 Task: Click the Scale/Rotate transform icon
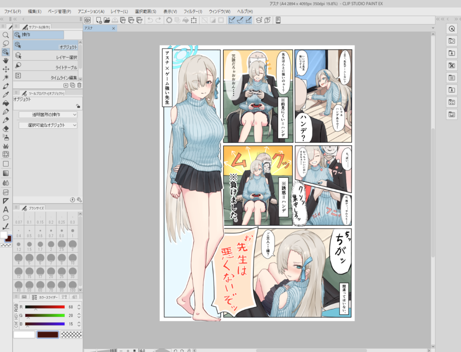click(194, 20)
